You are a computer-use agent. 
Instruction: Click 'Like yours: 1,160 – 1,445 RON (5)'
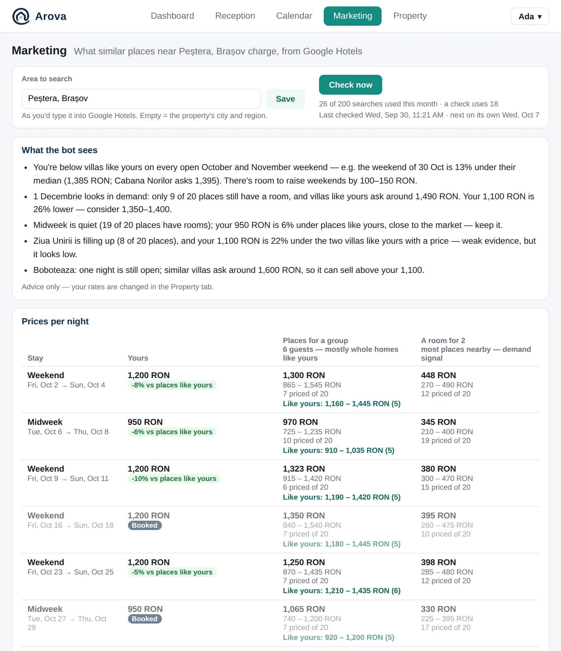[x=342, y=404]
